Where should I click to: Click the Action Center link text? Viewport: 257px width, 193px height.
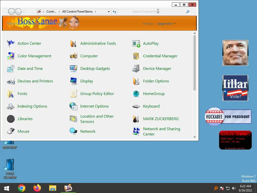(x=29, y=43)
